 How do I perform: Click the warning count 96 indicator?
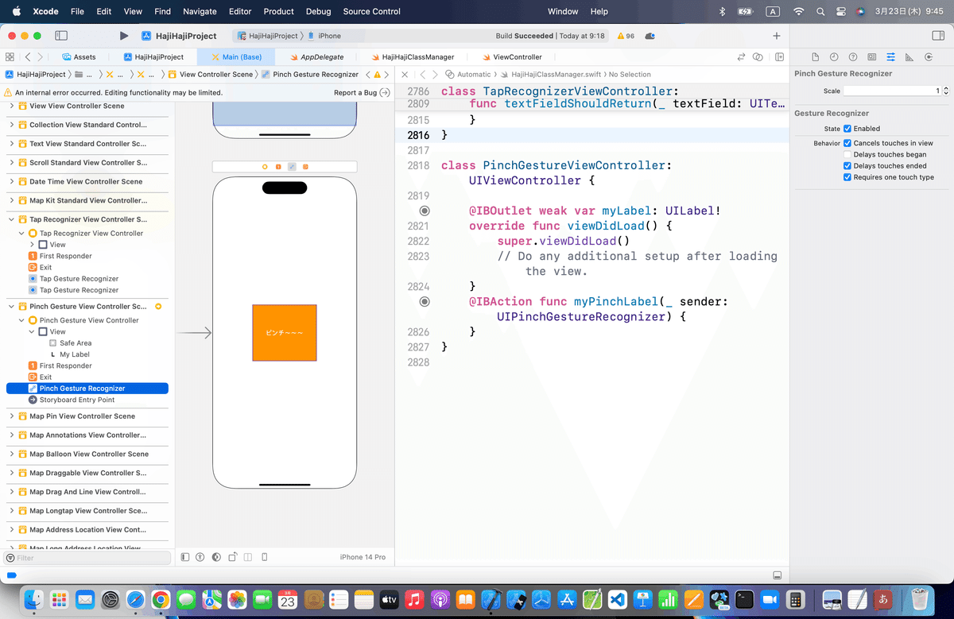click(626, 36)
